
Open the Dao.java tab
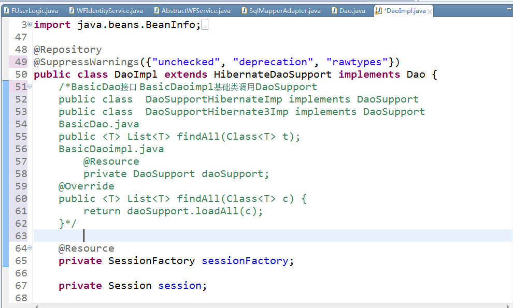[x=348, y=11]
